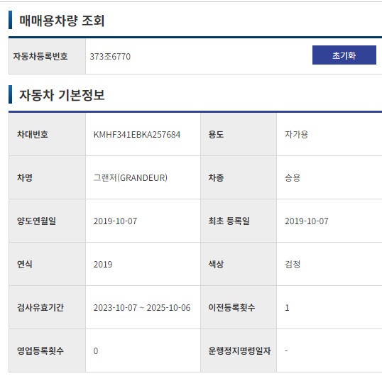Click the 차종 value 승용
The image size is (382, 381).
[x=293, y=177]
